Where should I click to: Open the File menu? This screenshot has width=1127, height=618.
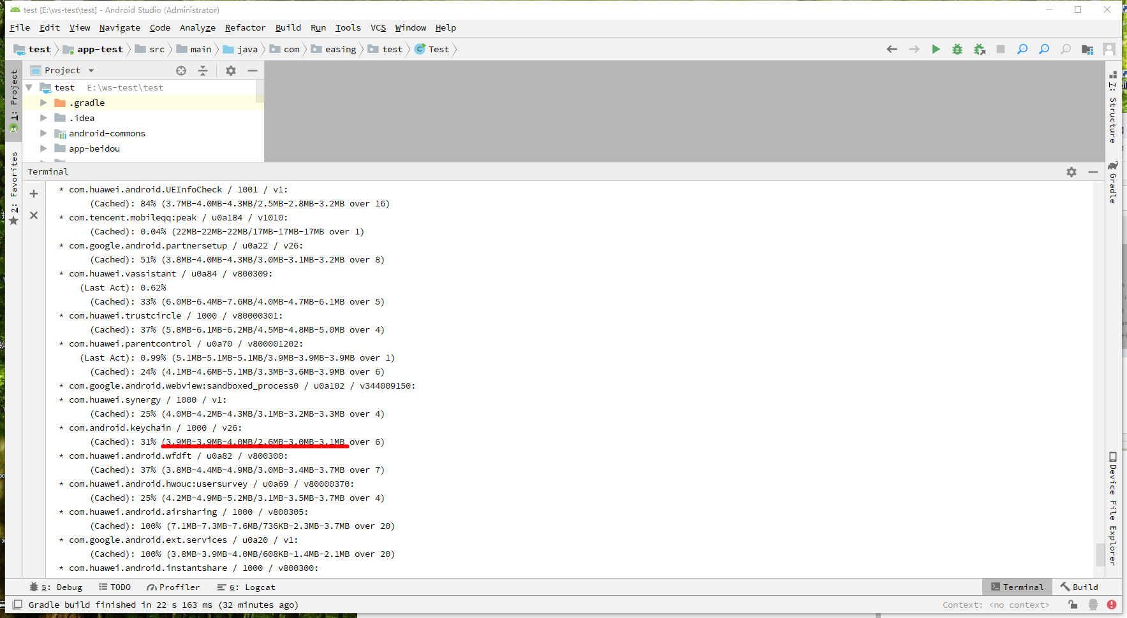pyautogui.click(x=20, y=28)
